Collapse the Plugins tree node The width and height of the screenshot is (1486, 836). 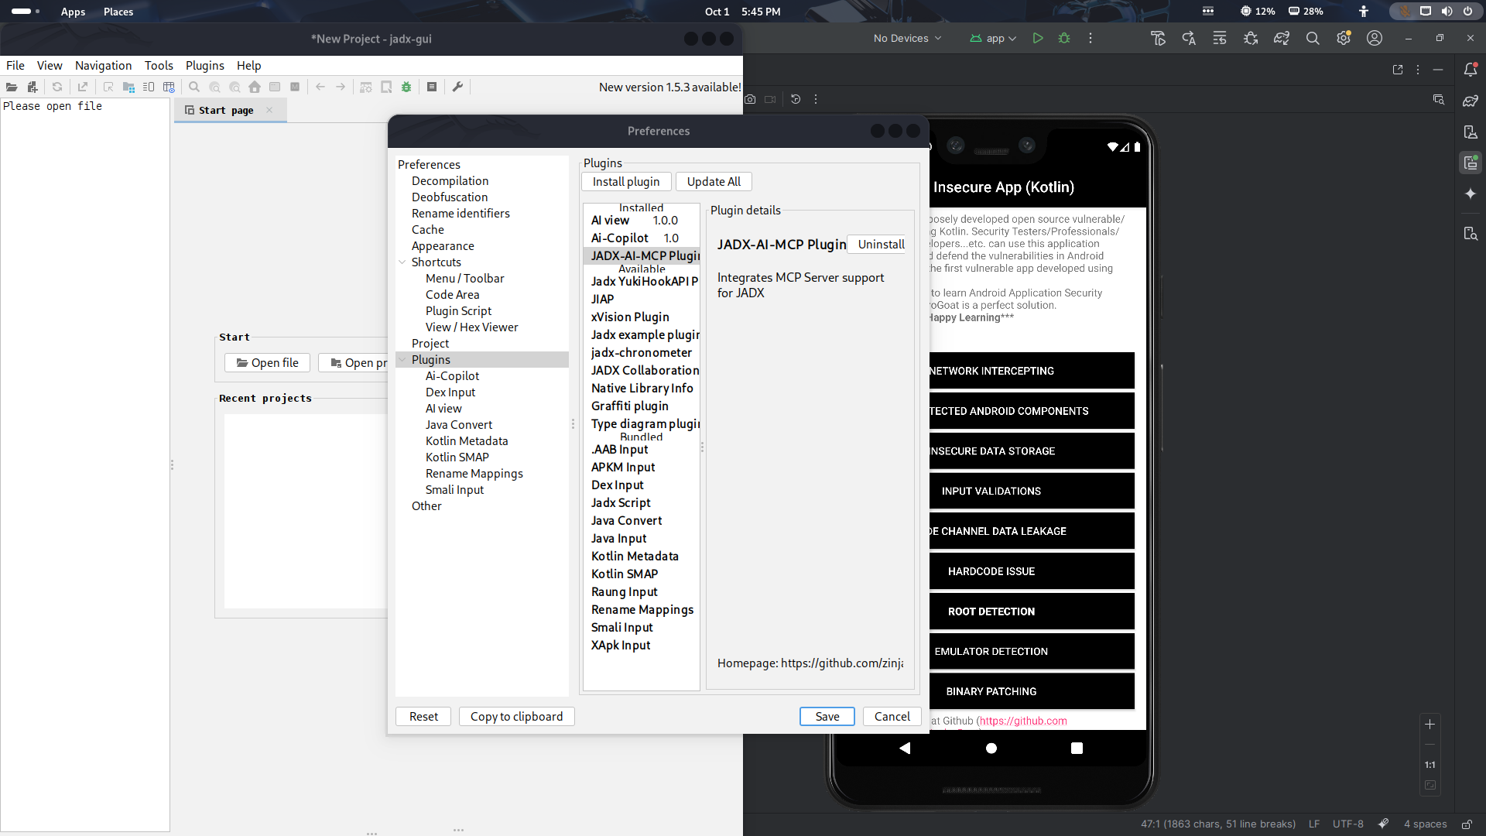[402, 360]
